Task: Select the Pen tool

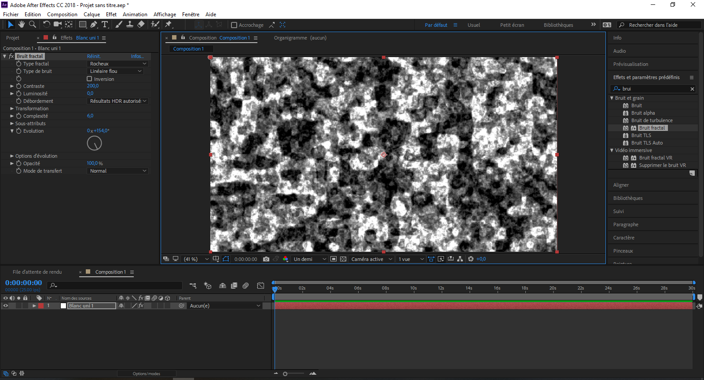Action: point(94,25)
